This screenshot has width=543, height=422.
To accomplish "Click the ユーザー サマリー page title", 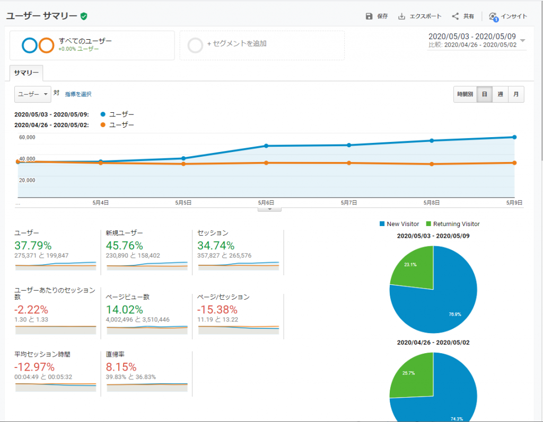I will pos(42,16).
